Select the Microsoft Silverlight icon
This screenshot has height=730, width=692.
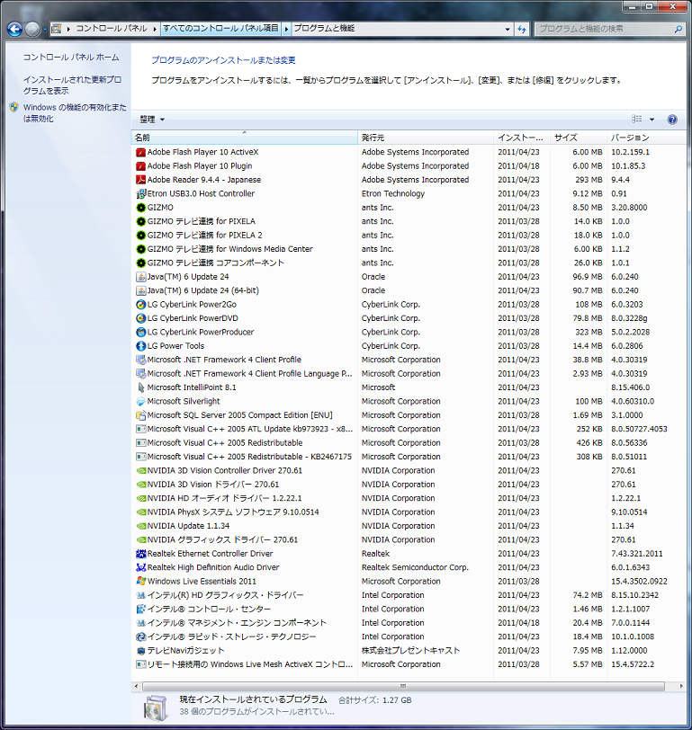140,402
